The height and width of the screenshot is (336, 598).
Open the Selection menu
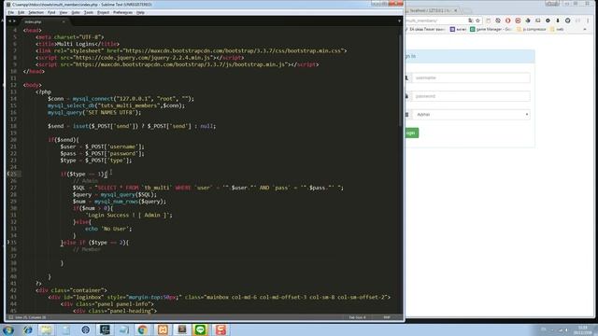[x=36, y=12]
